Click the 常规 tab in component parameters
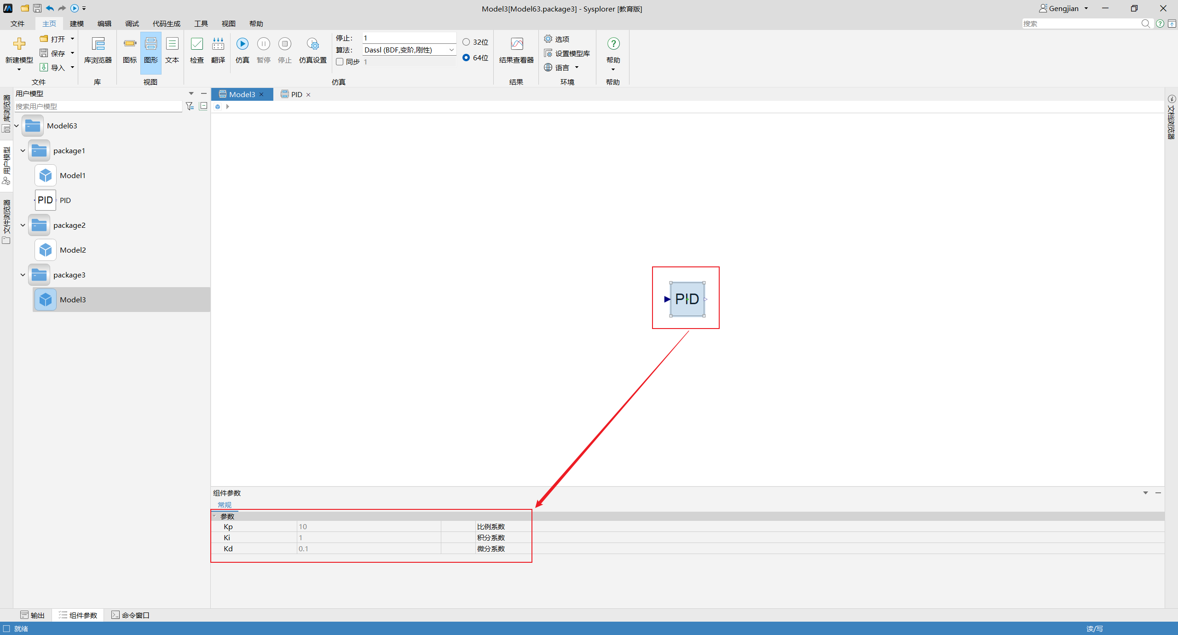This screenshot has width=1178, height=635. (x=225, y=505)
